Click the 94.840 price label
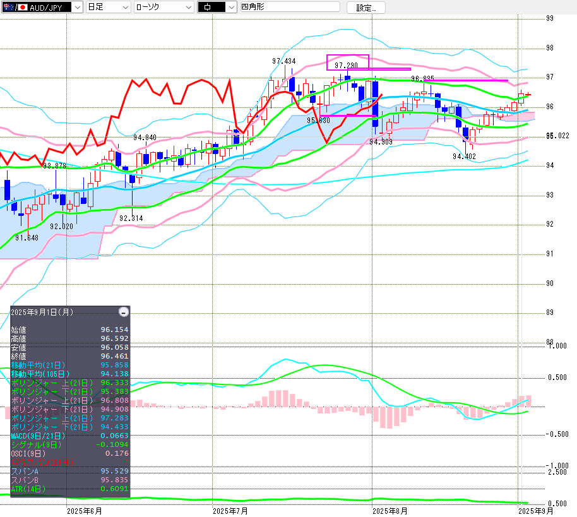Image resolution: width=577 pixels, height=517 pixels. (145, 138)
